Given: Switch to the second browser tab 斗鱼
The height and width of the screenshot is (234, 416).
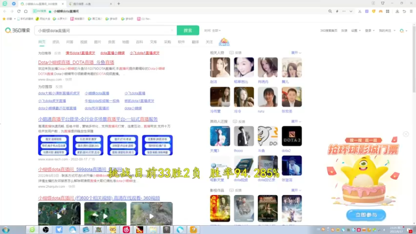Looking at the screenshot, I should (90, 4).
